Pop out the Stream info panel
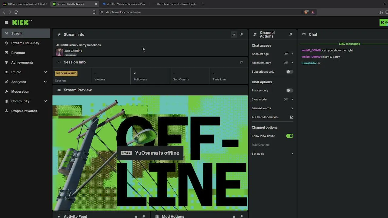Image resolution: width=388 pixels, height=218 pixels. (241, 35)
